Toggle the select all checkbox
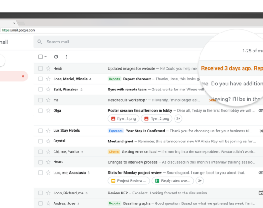The width and height of the screenshot is (263, 208). tap(40, 57)
